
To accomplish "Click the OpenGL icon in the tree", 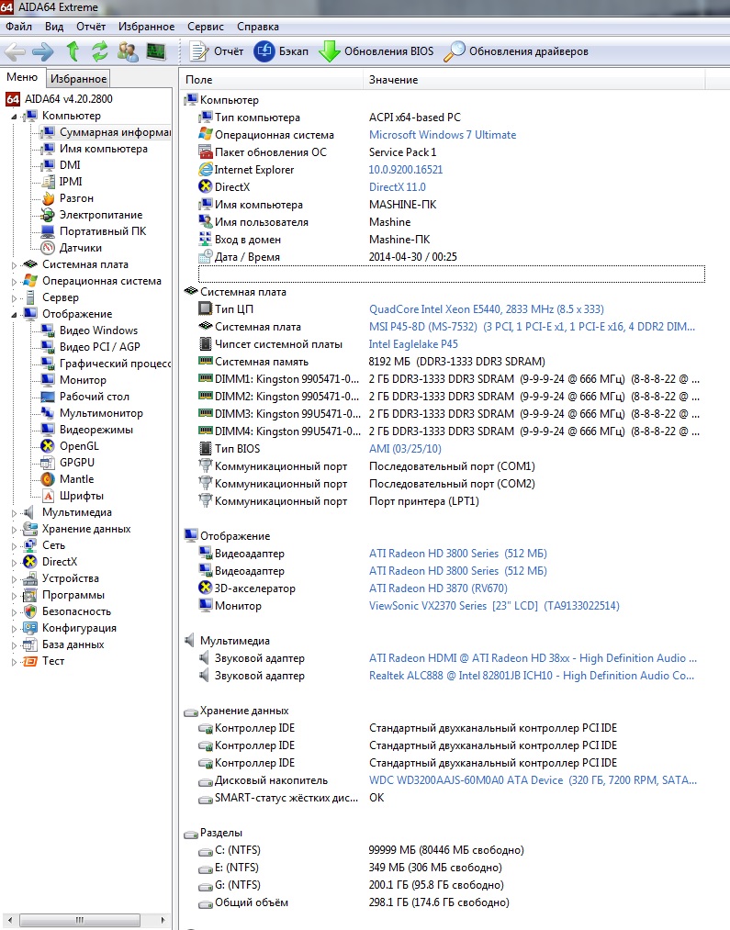I will [x=48, y=446].
